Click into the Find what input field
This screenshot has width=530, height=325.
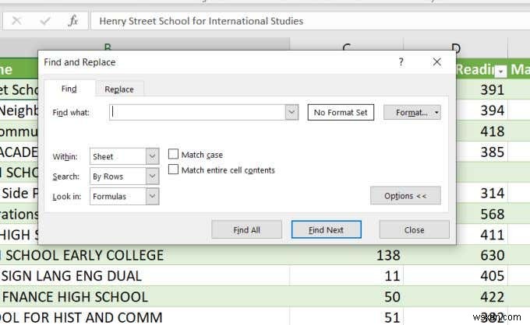pyautogui.click(x=197, y=112)
